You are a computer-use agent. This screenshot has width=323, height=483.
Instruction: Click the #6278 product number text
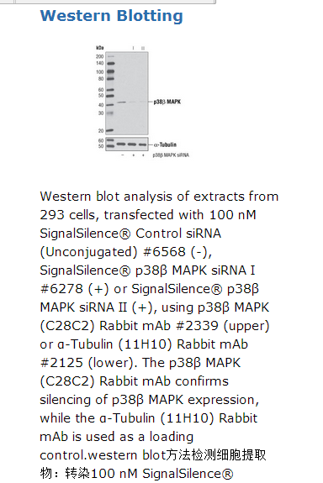[61, 289]
